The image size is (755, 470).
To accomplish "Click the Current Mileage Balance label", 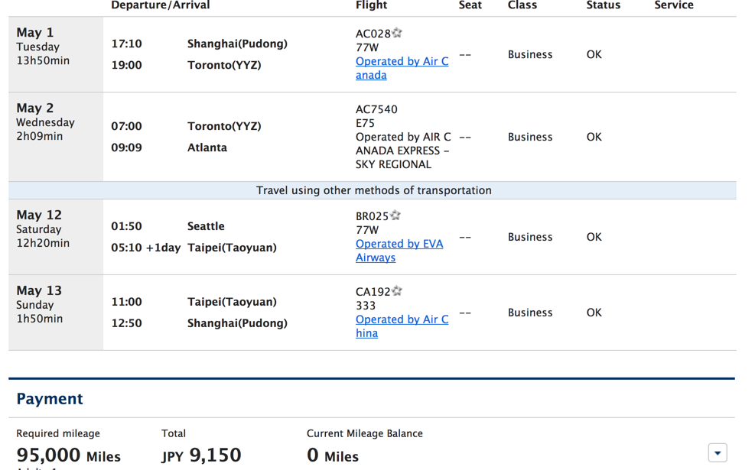I will coord(365,433).
